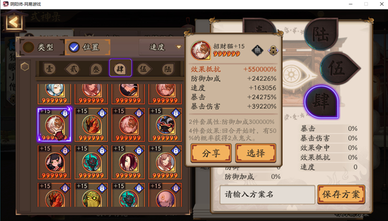Click the lock icon in soul detail popup
Screen dimensions: 388x221
[273, 50]
